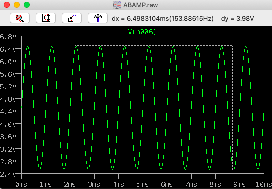Click the 5.2V label on vertical axis
The width and height of the screenshot is (272, 189).
(x=8, y=87)
